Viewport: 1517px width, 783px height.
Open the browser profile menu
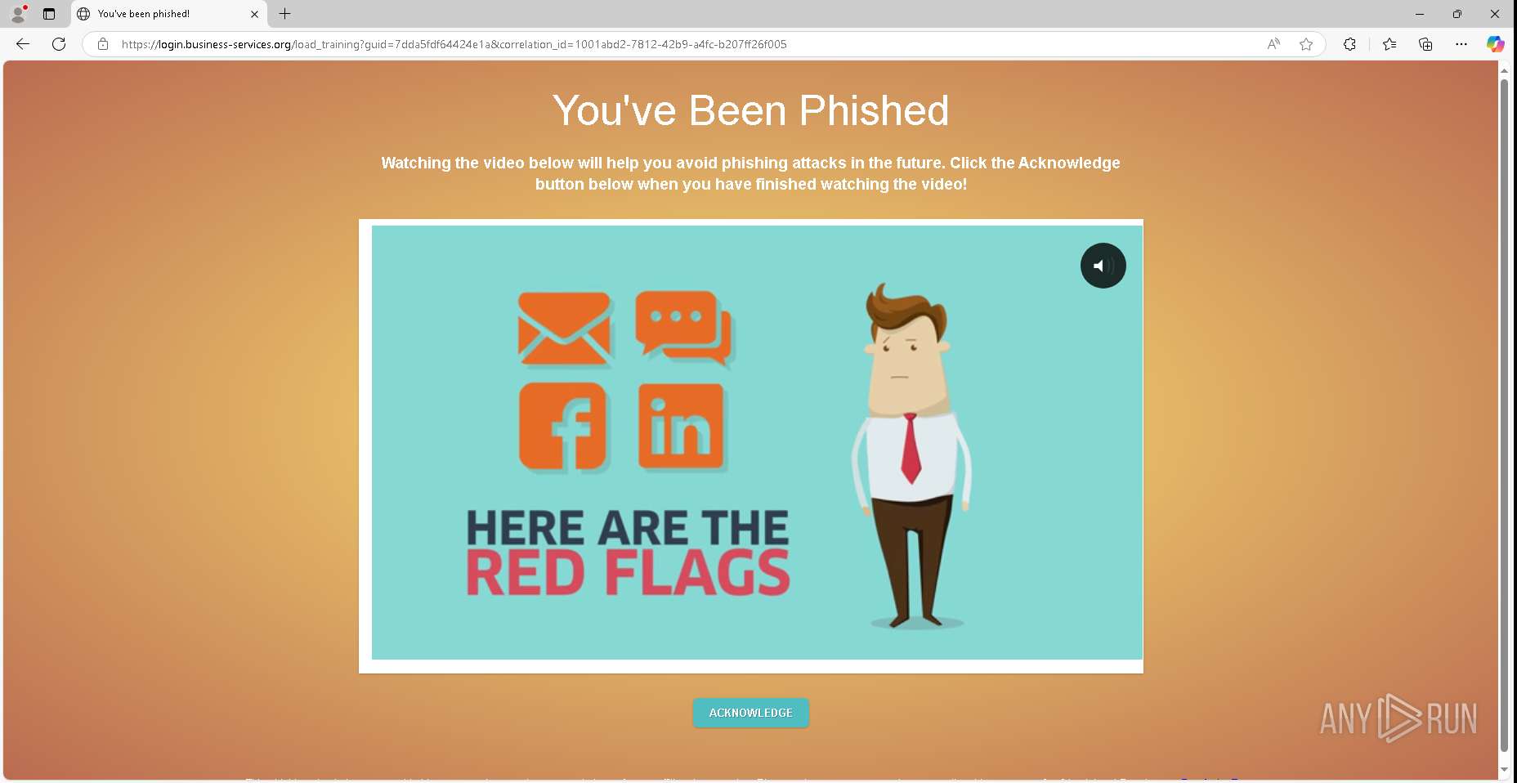pyautogui.click(x=18, y=14)
